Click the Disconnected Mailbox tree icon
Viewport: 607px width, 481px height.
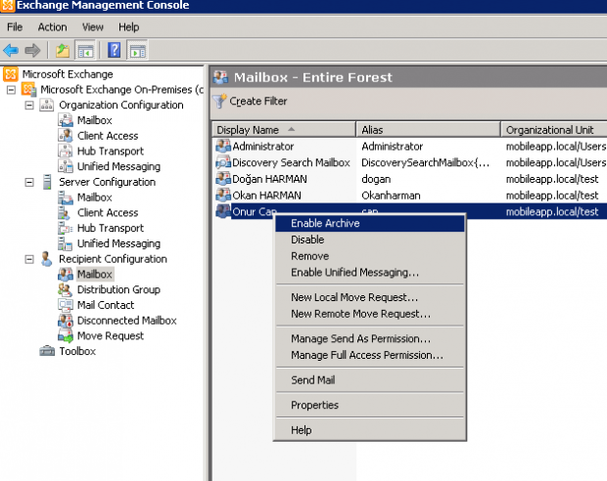65,321
